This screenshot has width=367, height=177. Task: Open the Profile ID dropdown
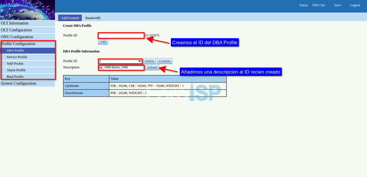coord(120,61)
